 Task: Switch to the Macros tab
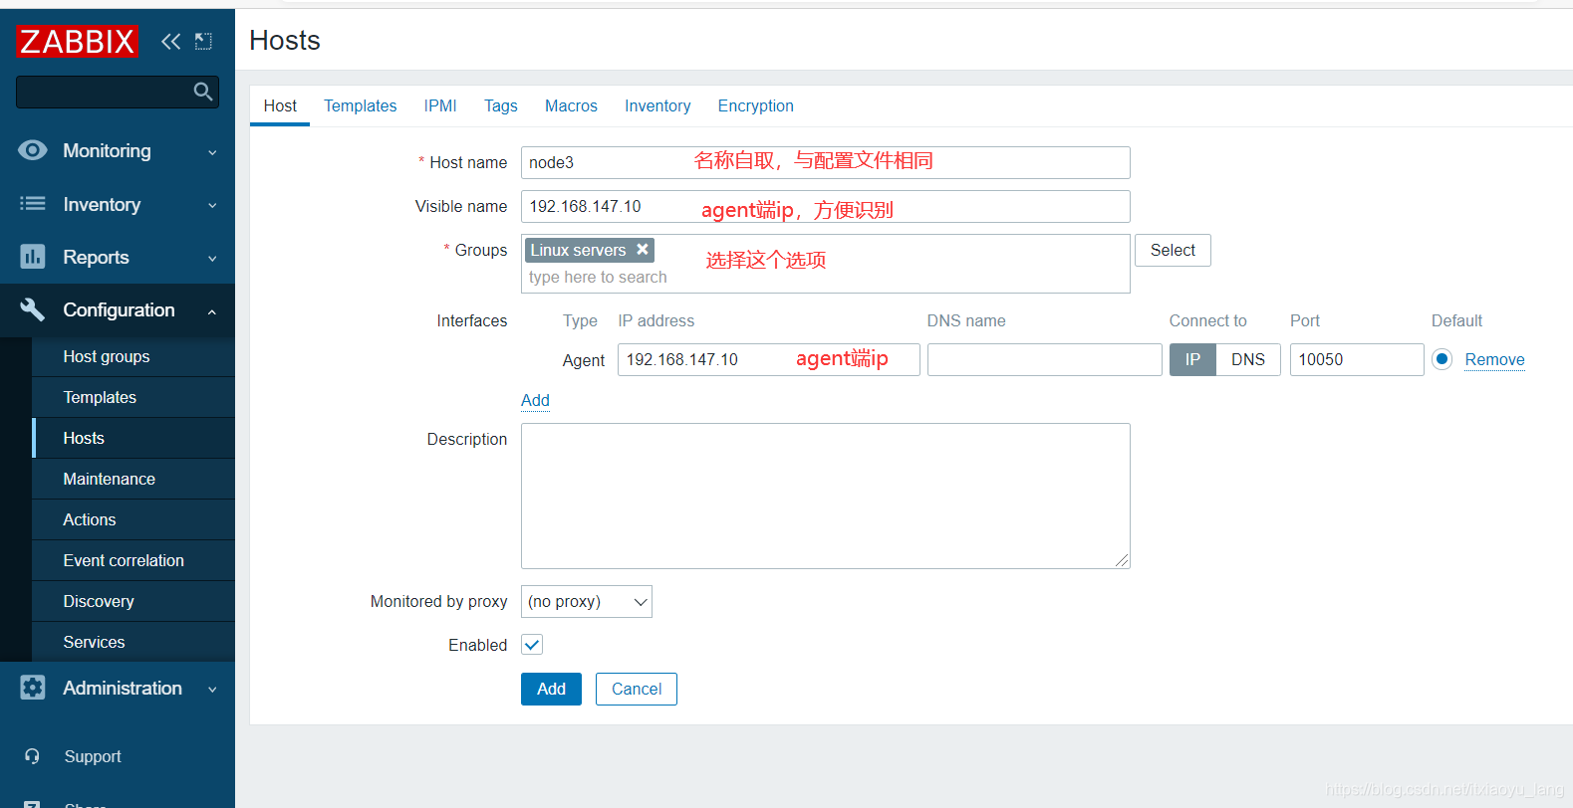[x=571, y=105]
